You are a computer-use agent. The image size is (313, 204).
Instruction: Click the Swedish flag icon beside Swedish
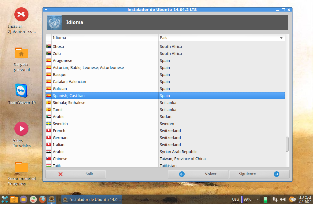pos(49,123)
